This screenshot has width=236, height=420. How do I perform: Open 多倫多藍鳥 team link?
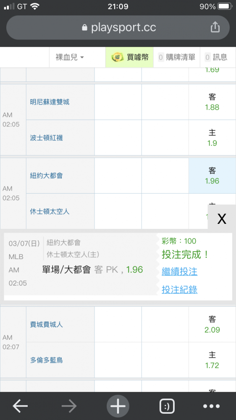point(46,360)
